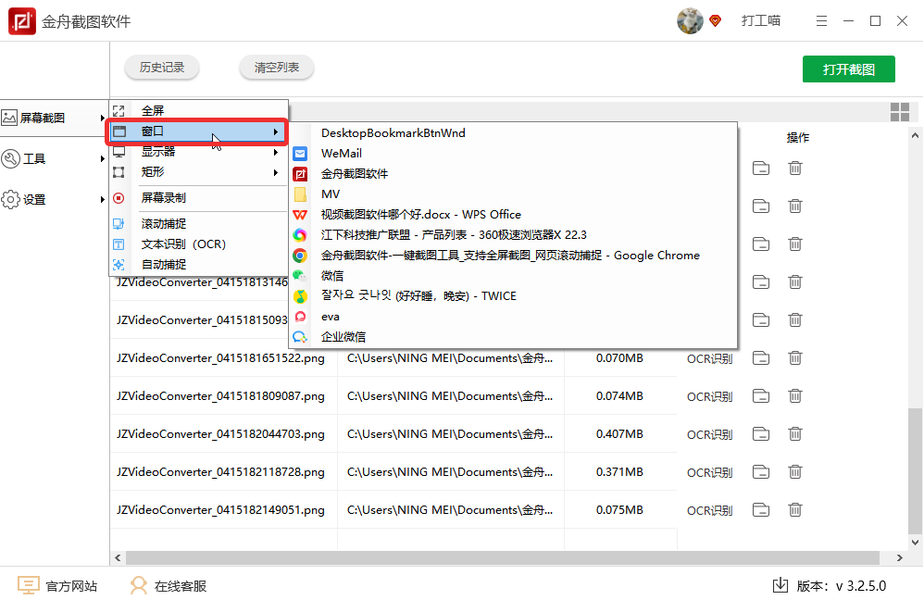Click the red VIP diamond badge
The width and height of the screenshot is (924, 600).
pos(716,21)
